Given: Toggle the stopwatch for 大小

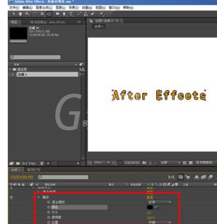Looking at the screenshot, I should 49,212.
